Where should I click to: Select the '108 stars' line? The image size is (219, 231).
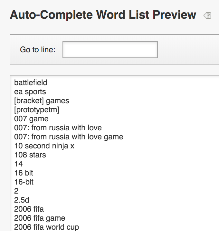(30, 155)
